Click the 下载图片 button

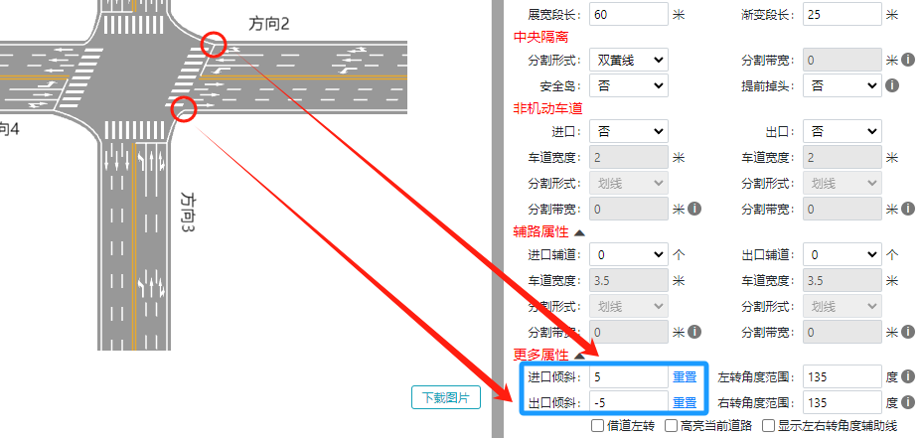coord(446,397)
